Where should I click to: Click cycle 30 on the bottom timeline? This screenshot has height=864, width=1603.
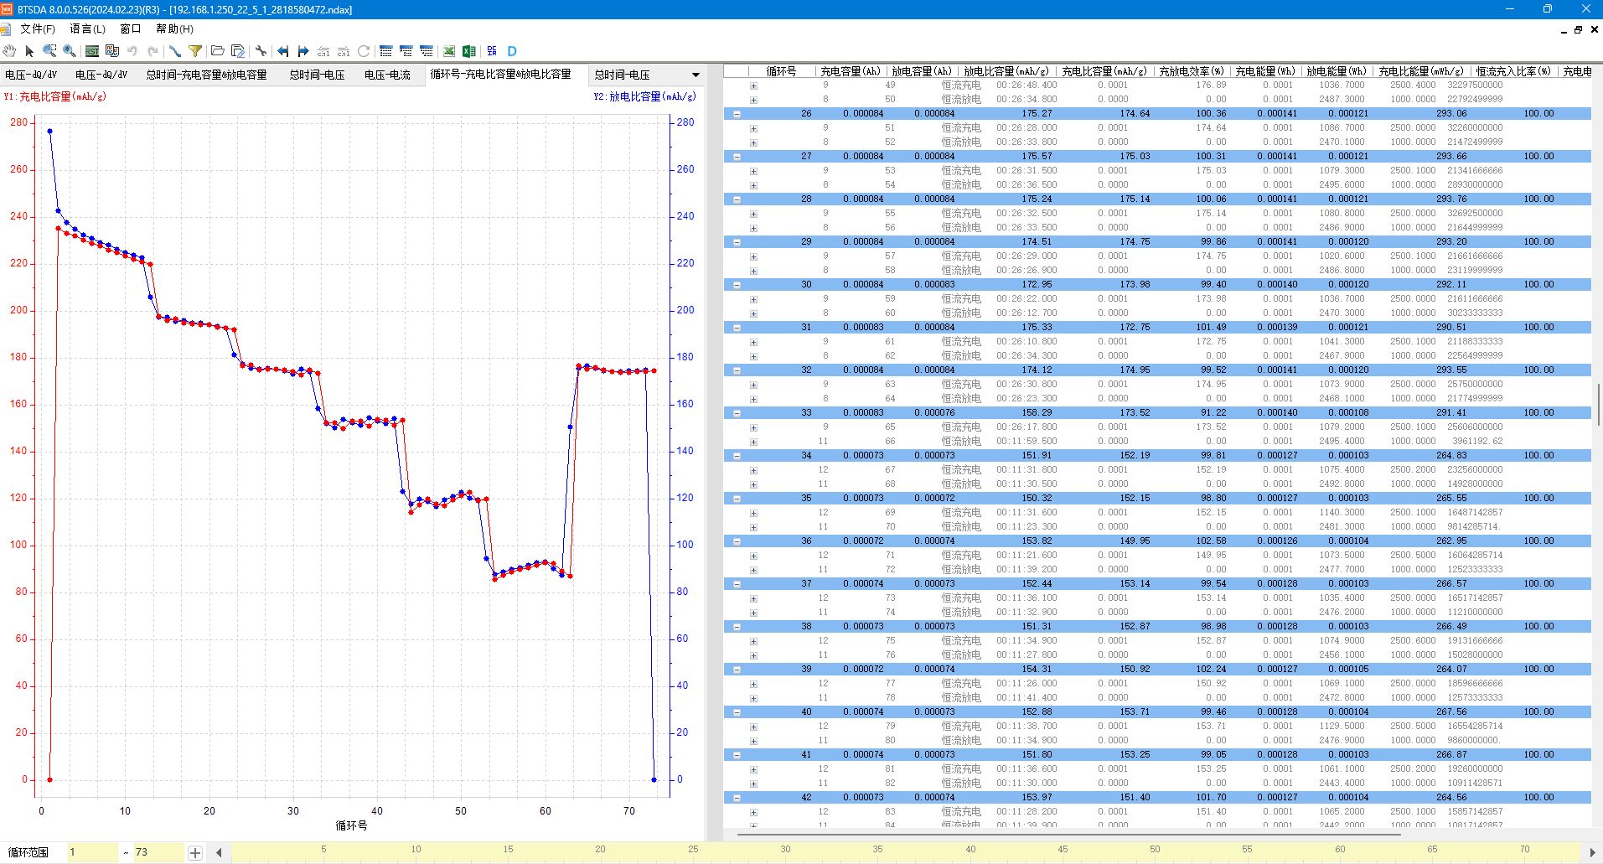(785, 849)
